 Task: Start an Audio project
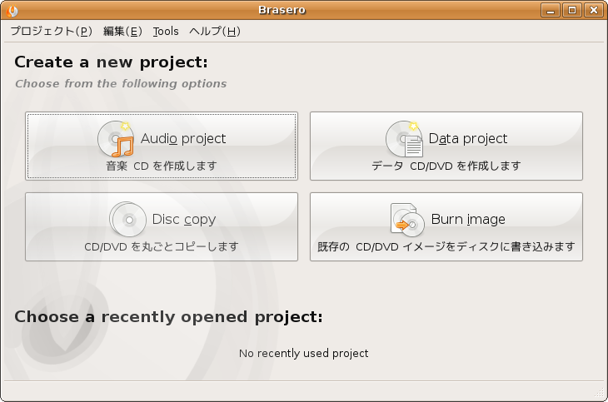point(162,146)
